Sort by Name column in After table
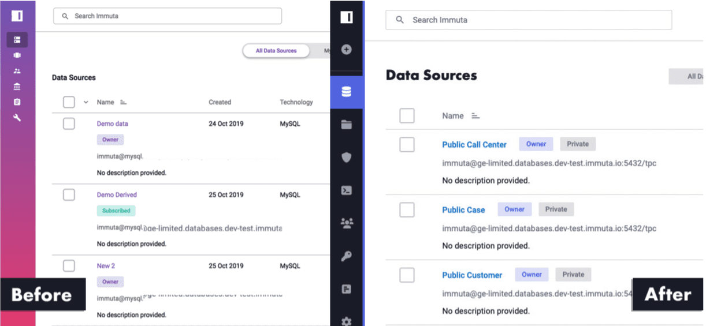 point(453,116)
